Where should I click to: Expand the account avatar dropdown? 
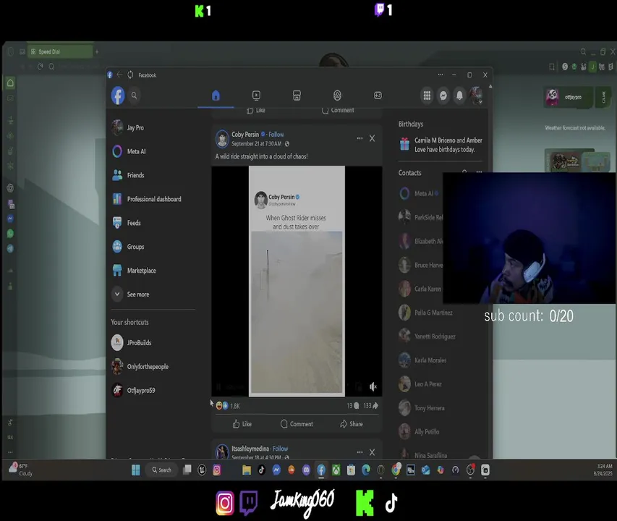[x=476, y=96]
